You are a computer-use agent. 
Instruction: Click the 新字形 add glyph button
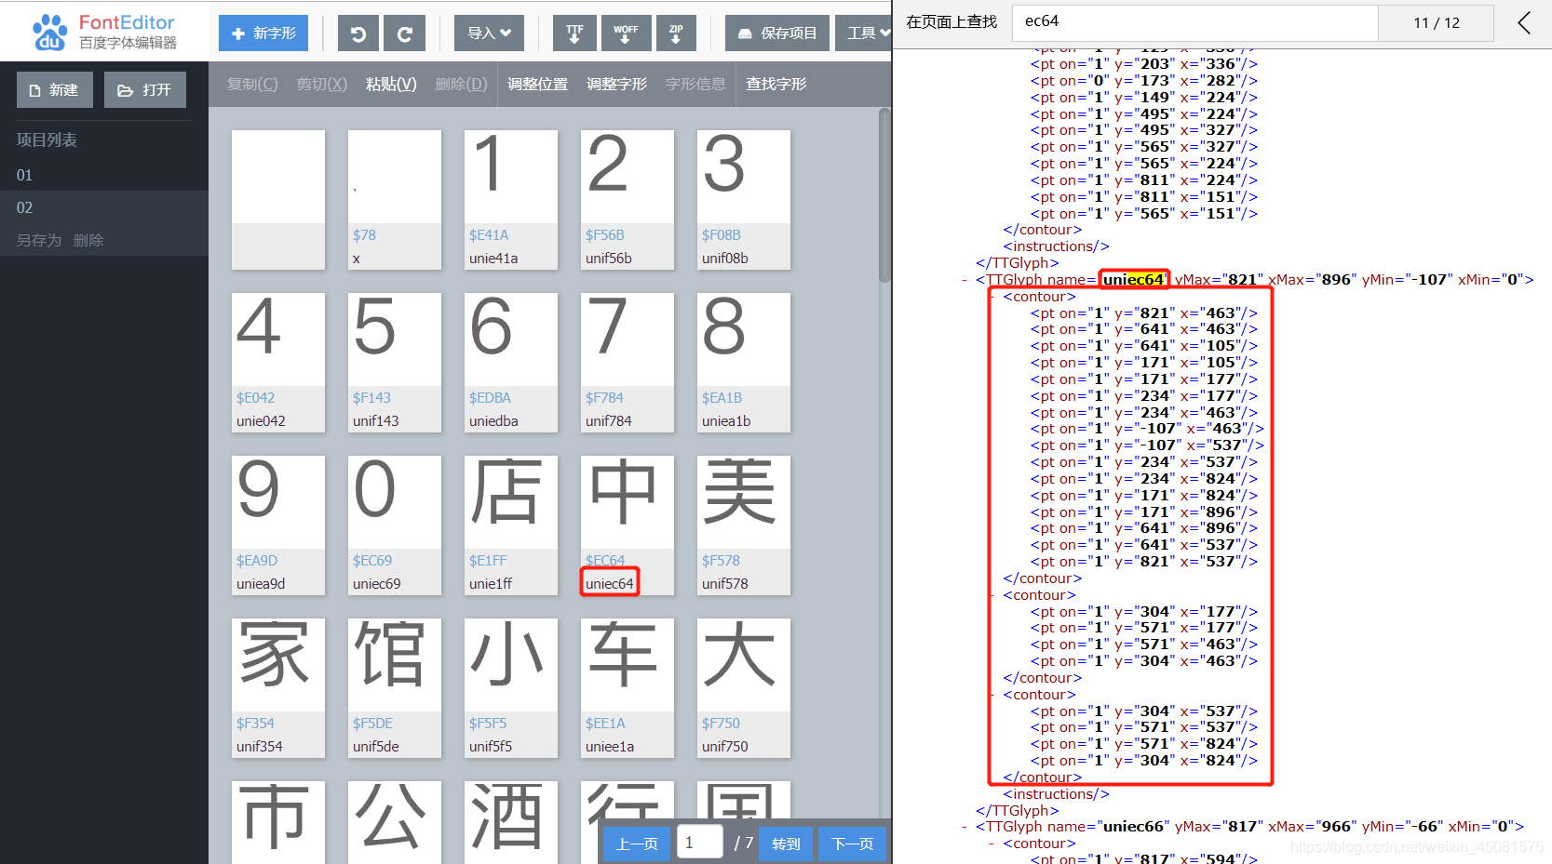point(263,33)
